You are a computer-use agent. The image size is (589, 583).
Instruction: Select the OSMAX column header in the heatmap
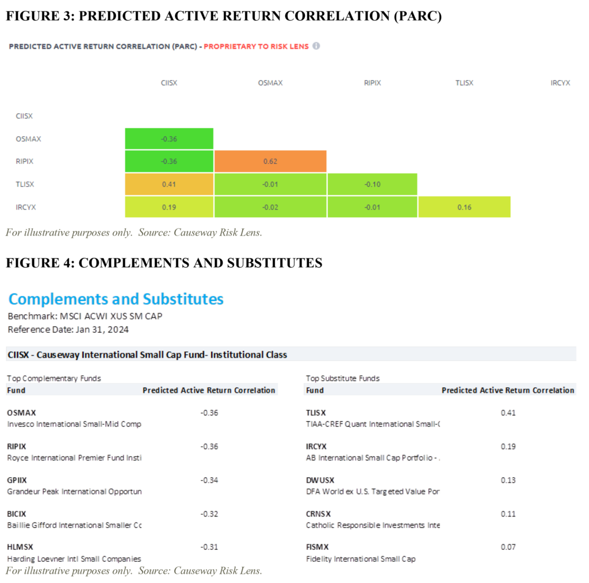pos(270,83)
